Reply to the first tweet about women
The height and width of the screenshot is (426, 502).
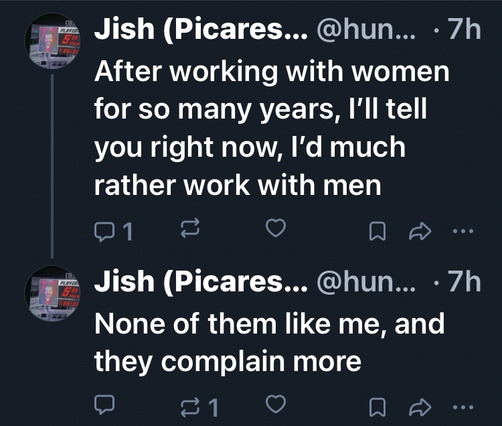(105, 231)
